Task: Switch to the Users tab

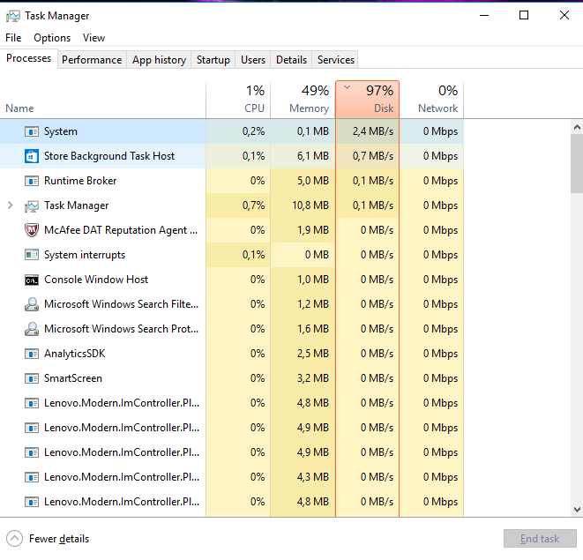Action: [x=253, y=60]
